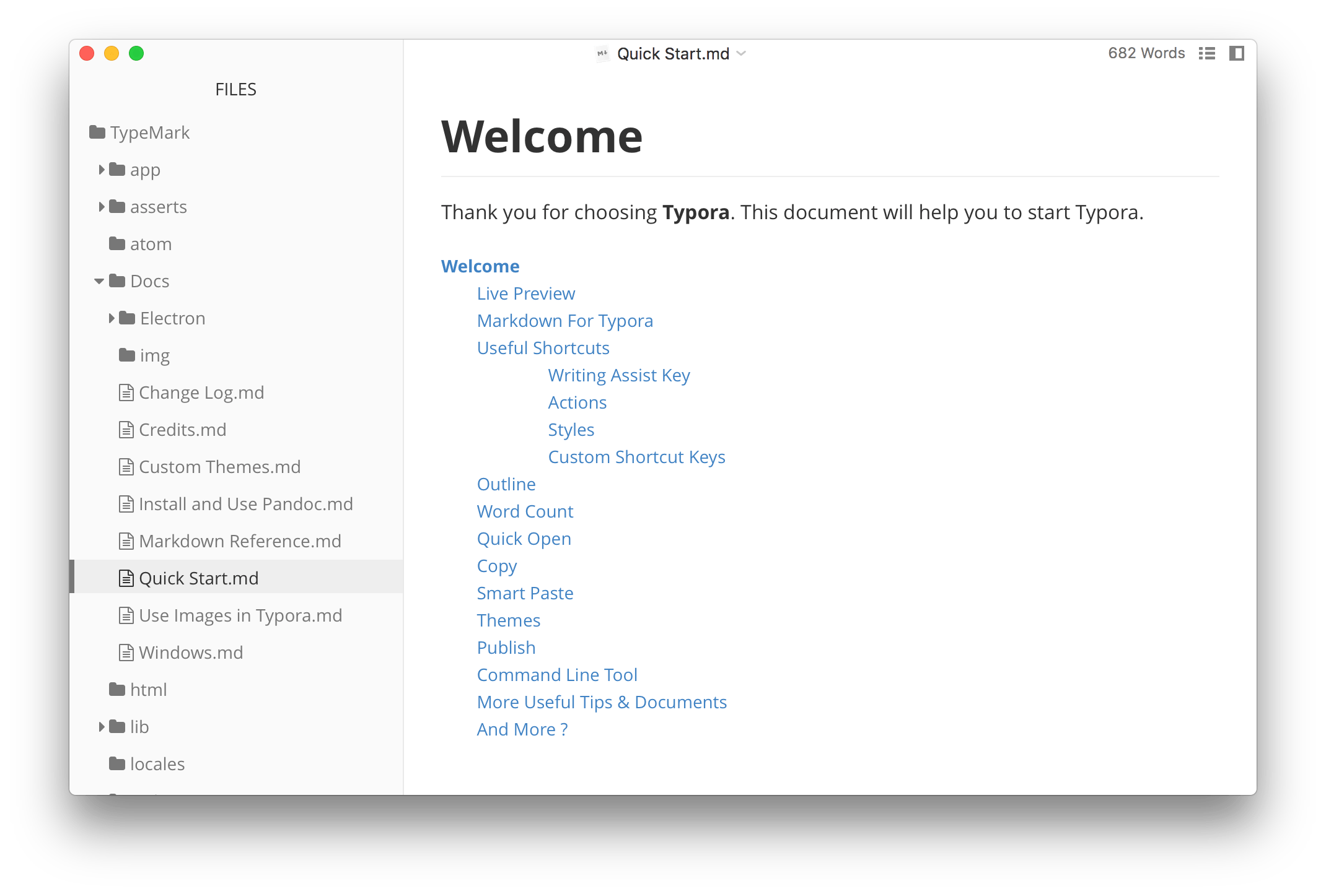Click the file tree icon next to TypeMark
The image size is (1326, 894).
tap(97, 132)
